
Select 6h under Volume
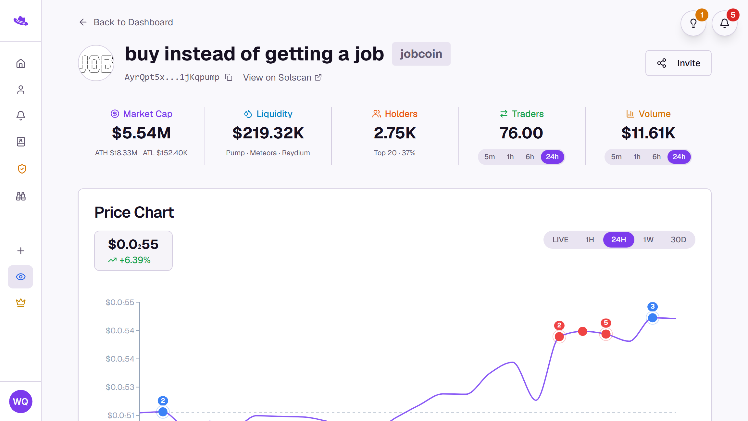coord(656,157)
